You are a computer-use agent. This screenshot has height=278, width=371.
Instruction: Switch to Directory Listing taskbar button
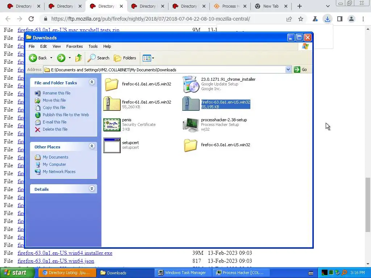pos(67,273)
